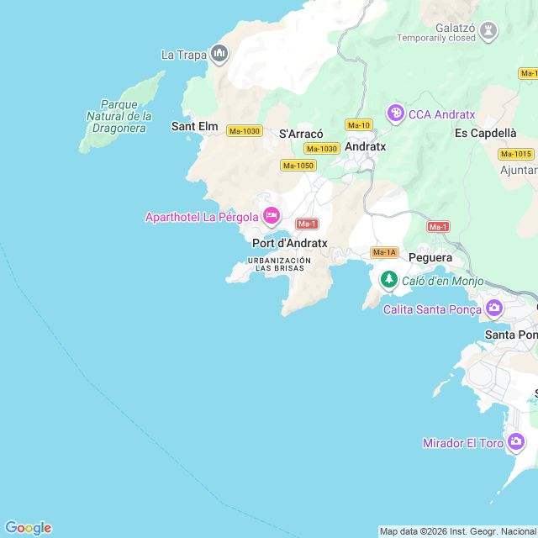Click the Parque Natural de la Dragonera label
The image size is (538, 538).
pos(119,116)
